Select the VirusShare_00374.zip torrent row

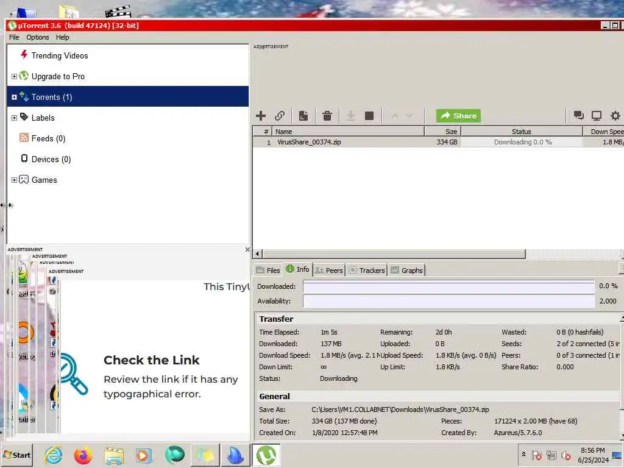click(438, 142)
